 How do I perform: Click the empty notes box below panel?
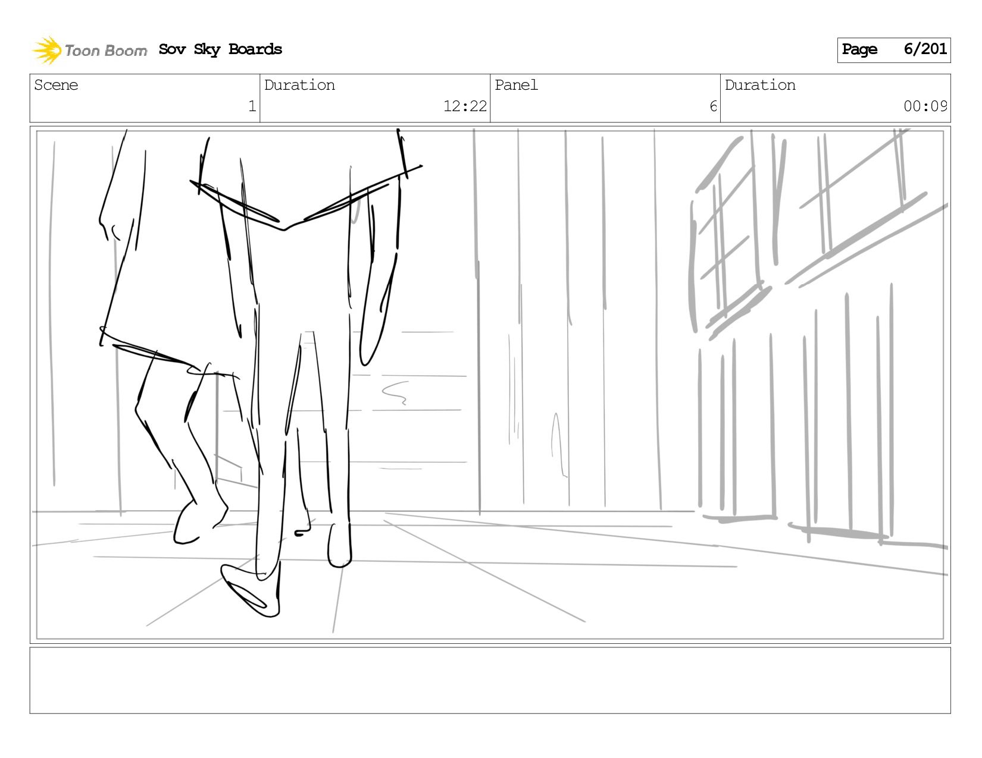(490, 681)
